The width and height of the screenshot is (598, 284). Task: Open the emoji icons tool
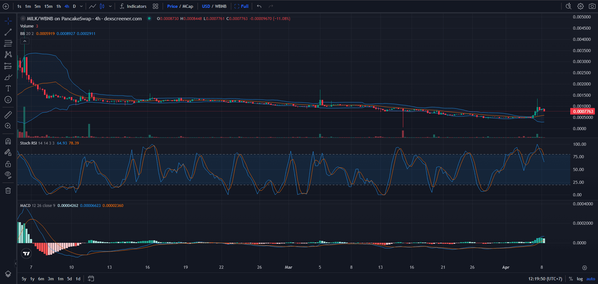8,100
